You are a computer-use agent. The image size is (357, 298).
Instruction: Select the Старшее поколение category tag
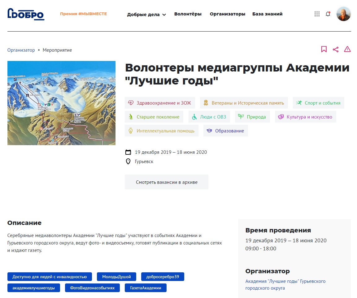click(154, 117)
